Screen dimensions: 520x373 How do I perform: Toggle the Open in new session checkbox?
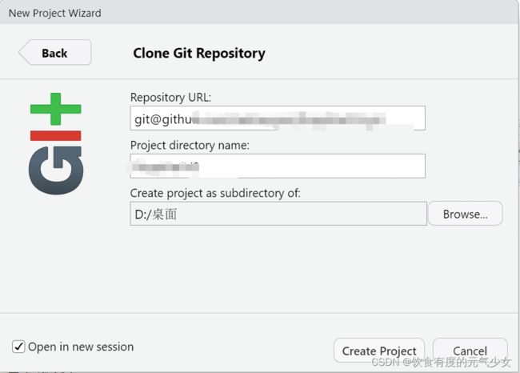pos(18,347)
